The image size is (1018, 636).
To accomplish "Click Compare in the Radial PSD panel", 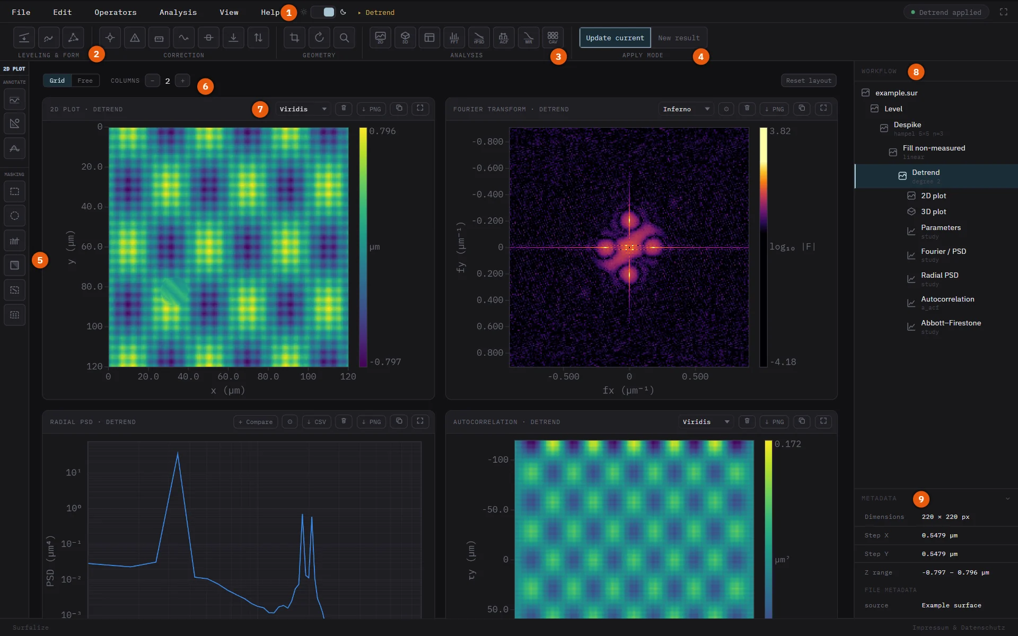I will pyautogui.click(x=256, y=422).
